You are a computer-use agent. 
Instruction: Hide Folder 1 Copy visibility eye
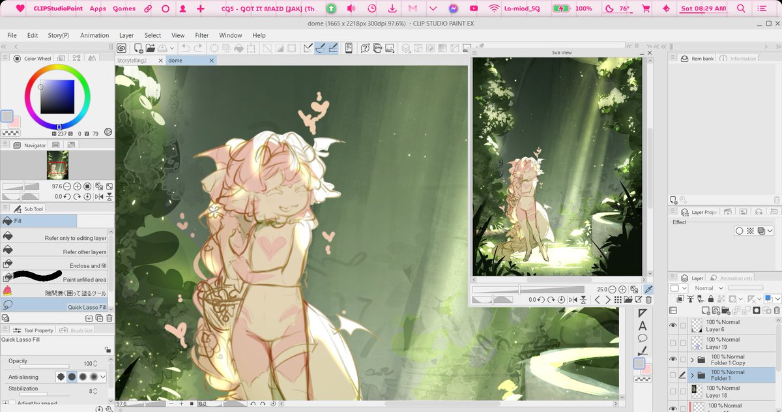(x=673, y=359)
